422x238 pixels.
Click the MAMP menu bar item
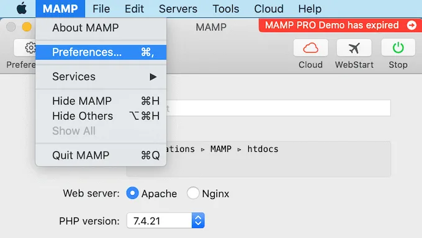tap(60, 9)
